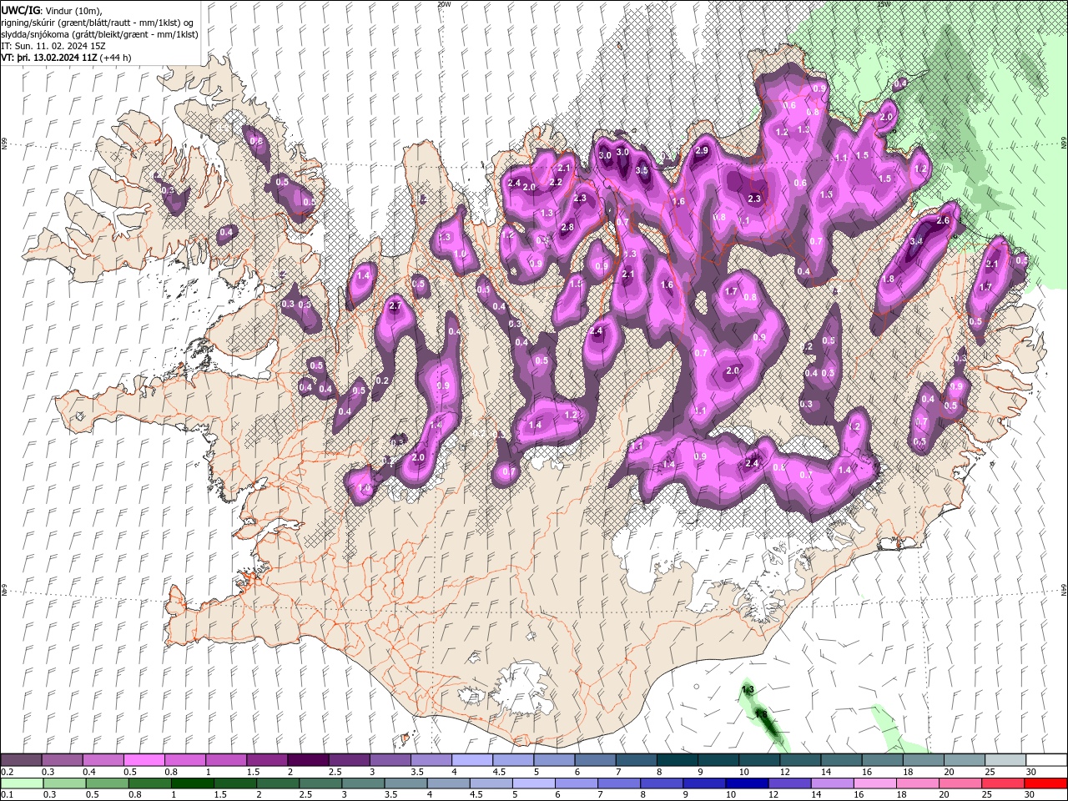Click the 0.1 label under the rain scale
The image size is (1068, 801).
(7, 795)
